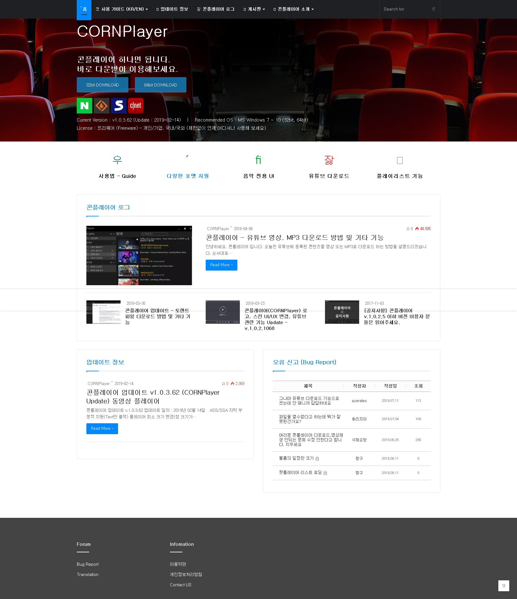Open bug report 그나마 유튜브 다운로드 기능으로
This screenshot has height=599, width=517.
(309, 401)
